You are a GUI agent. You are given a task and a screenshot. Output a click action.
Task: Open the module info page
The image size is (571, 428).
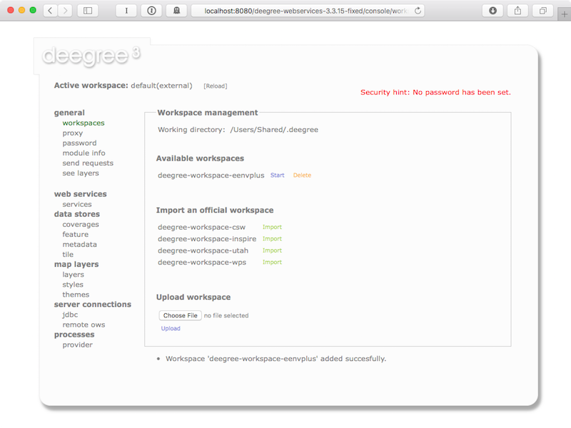84,153
